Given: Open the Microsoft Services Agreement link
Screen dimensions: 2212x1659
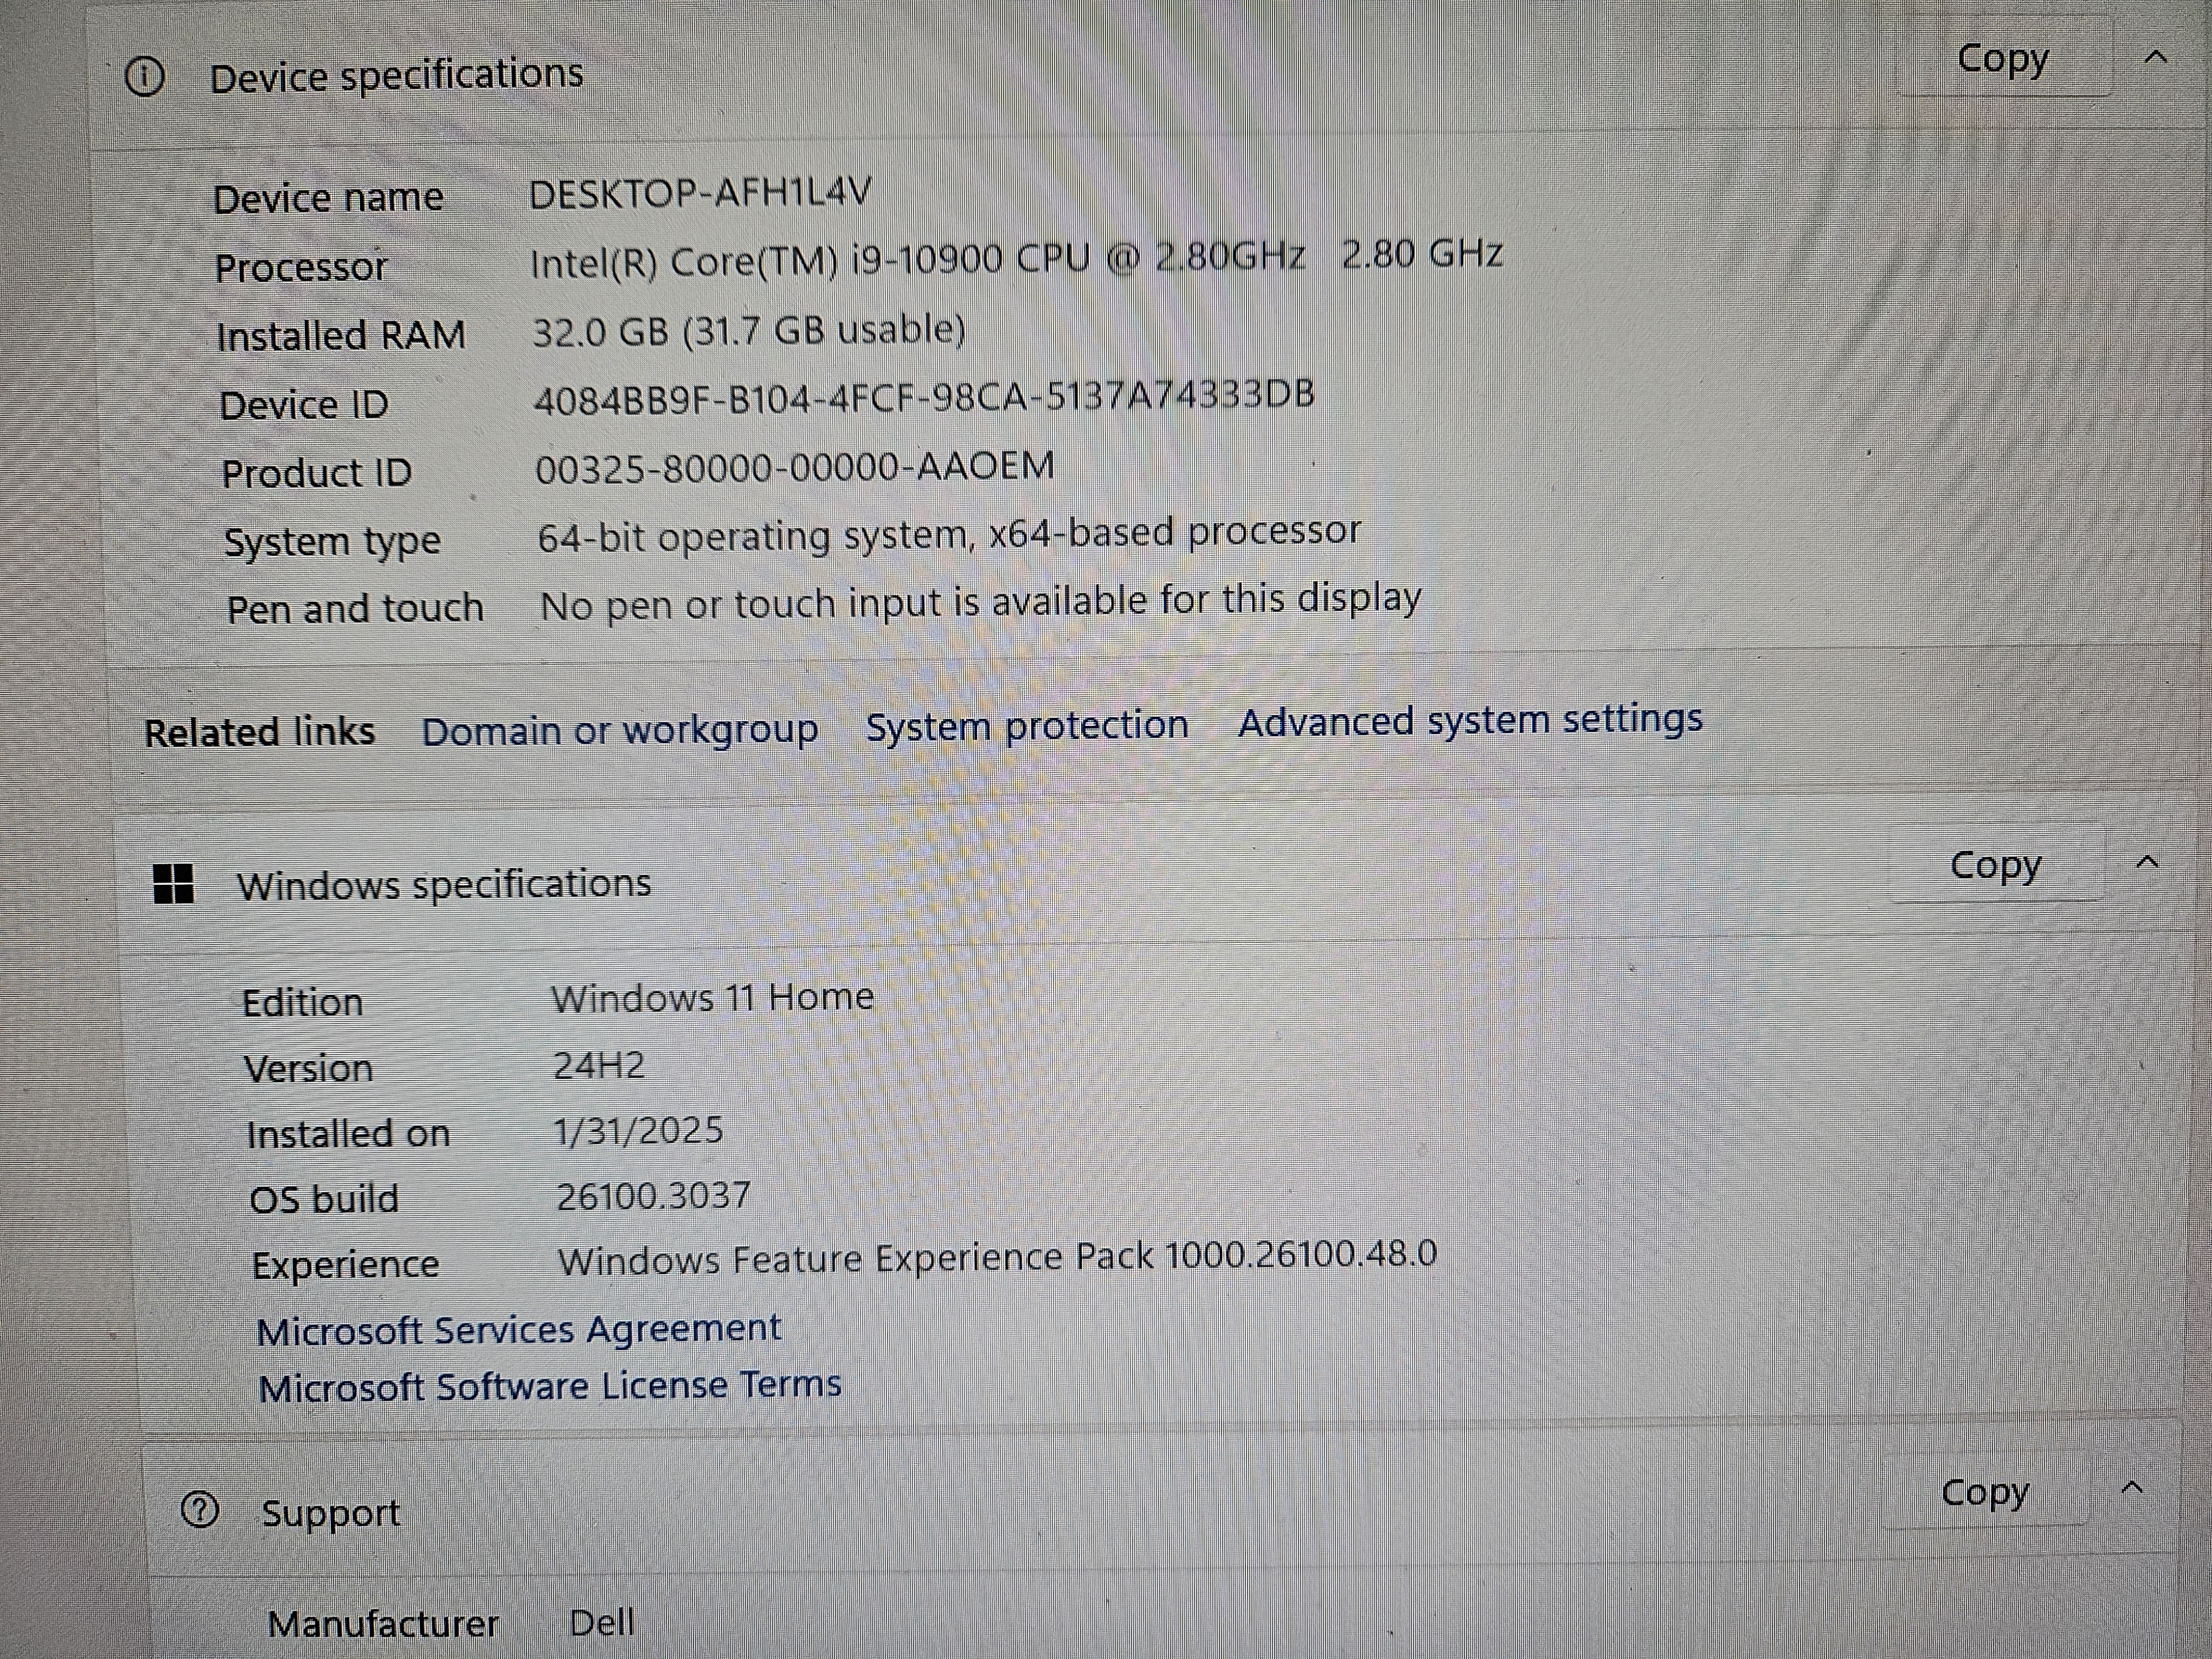Looking at the screenshot, I should tap(518, 1330).
